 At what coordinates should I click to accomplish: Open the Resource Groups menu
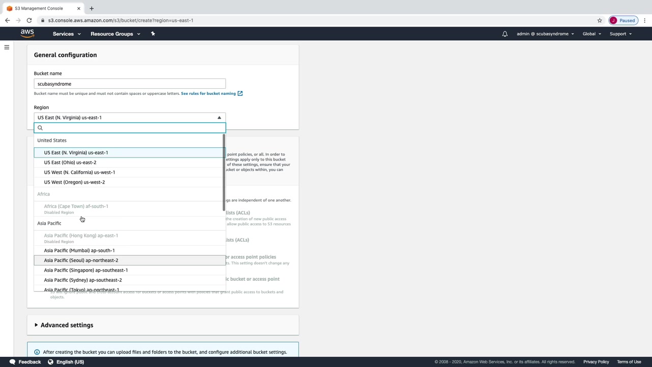point(115,34)
